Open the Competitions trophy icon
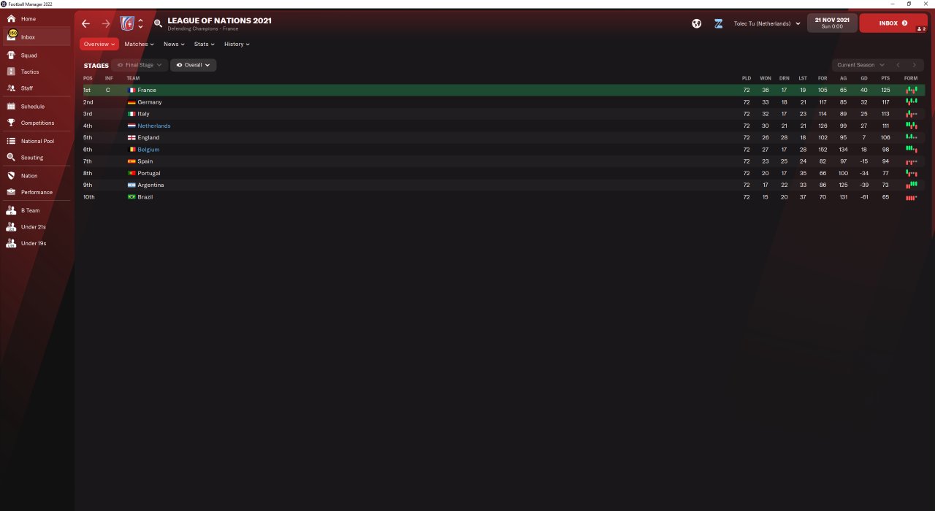The width and height of the screenshot is (935, 511). 11,123
